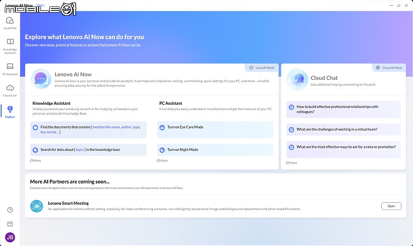Choose Turn on Eye Care Mode suggestion
The image size is (413, 246).
215,130
